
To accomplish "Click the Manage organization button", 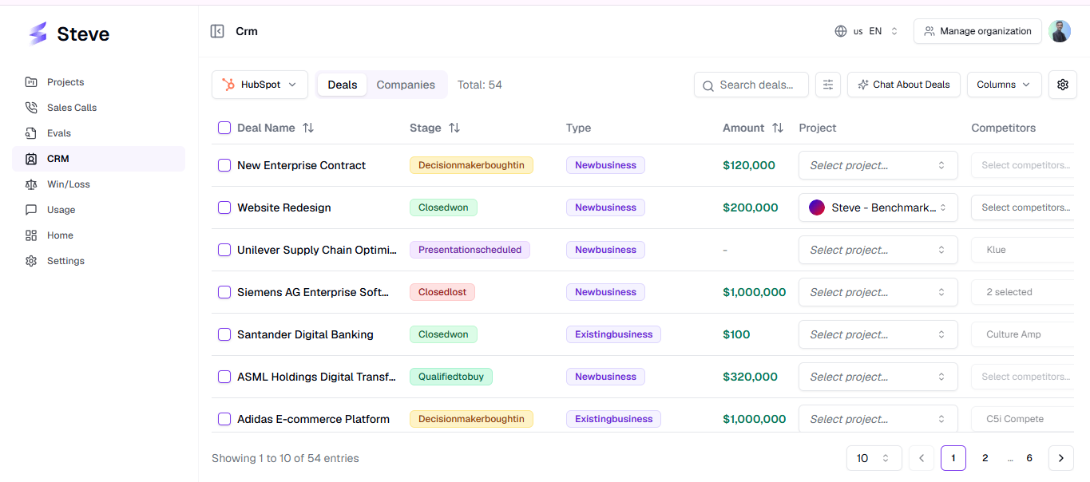I will [977, 31].
